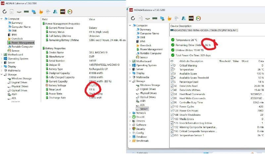Click Worst column header in SMART list

click(245, 61)
